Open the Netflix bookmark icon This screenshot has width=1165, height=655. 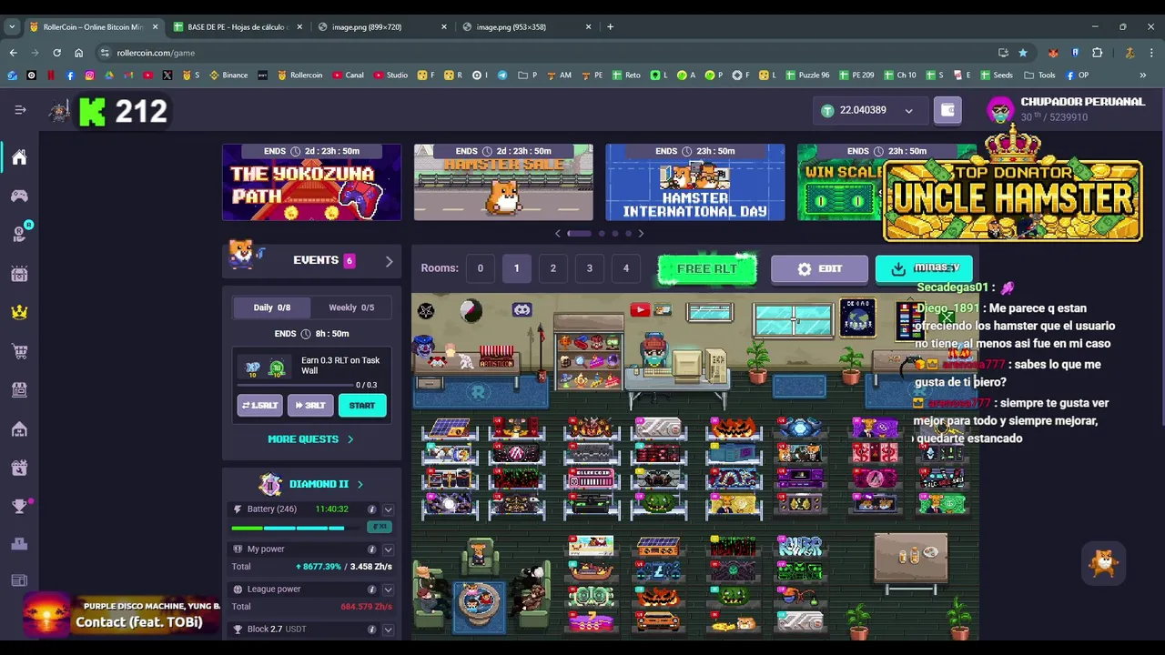coord(51,75)
